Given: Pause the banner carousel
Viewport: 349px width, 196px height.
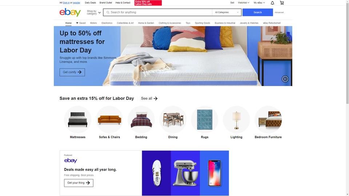Looking at the screenshot, I should tap(285, 79).
